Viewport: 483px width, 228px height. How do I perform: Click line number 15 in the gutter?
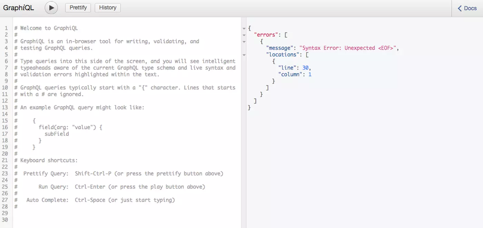[x=5, y=121]
